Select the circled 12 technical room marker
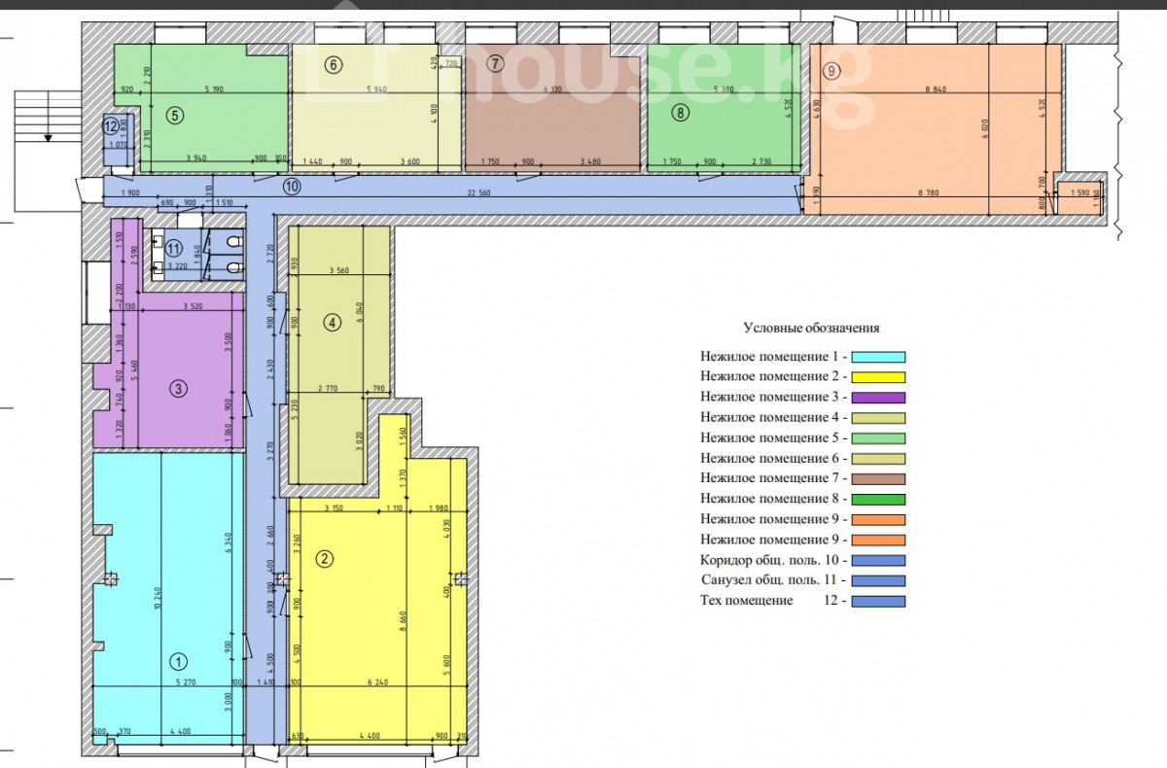 112,125
